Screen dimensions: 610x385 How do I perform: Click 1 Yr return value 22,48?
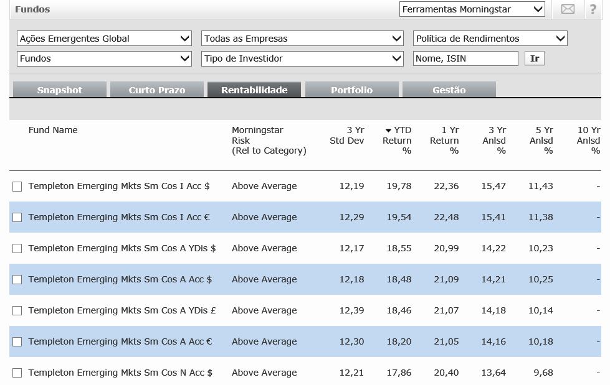(446, 217)
